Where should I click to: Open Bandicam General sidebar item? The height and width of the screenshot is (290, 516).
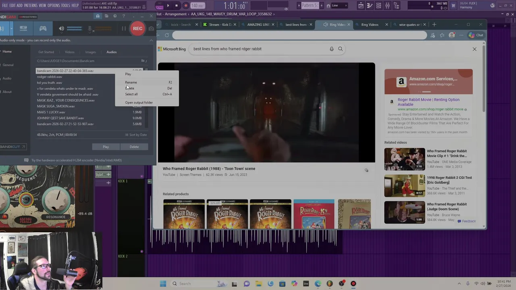(8, 65)
